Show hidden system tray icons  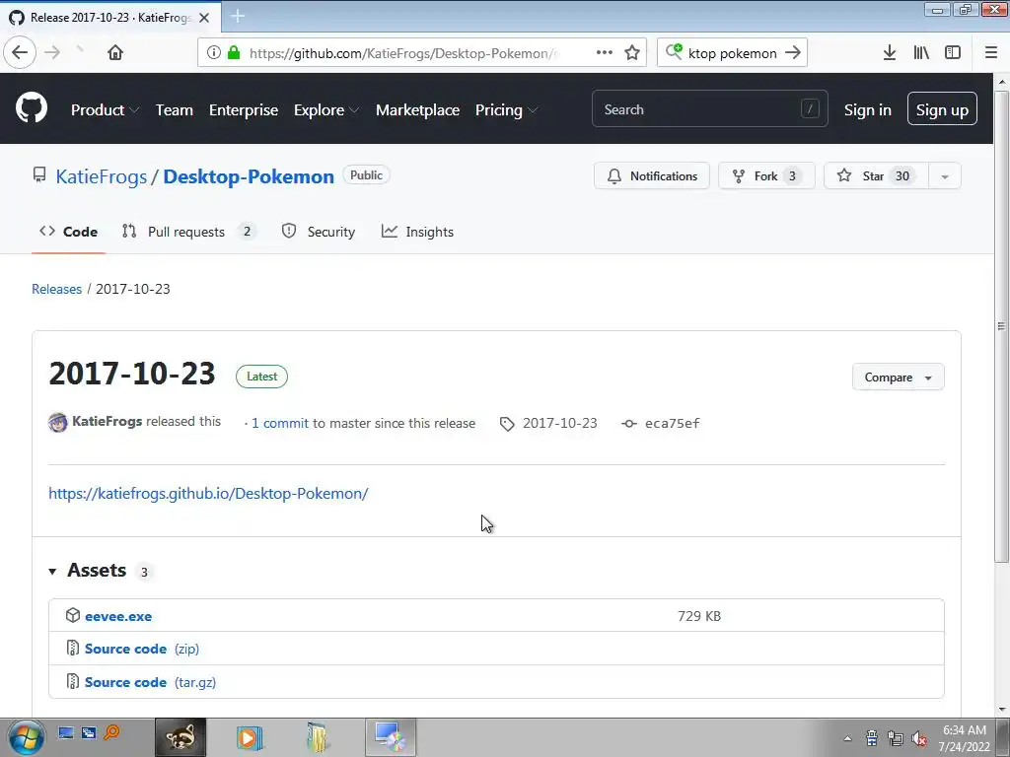(x=847, y=738)
